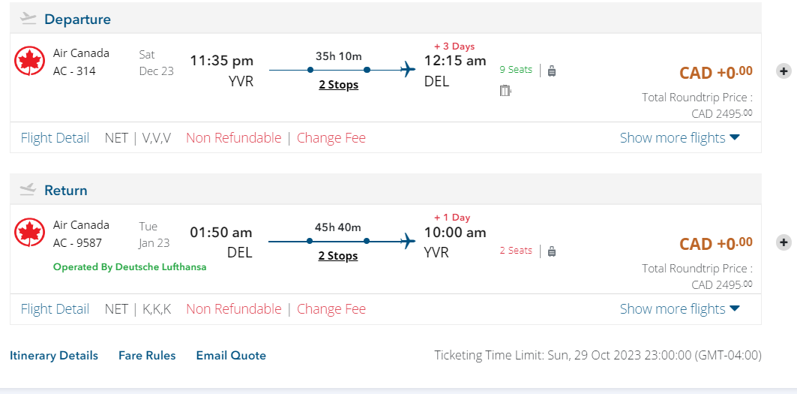
Task: Open Flight Detail for the departure flight
Action: tap(55, 137)
